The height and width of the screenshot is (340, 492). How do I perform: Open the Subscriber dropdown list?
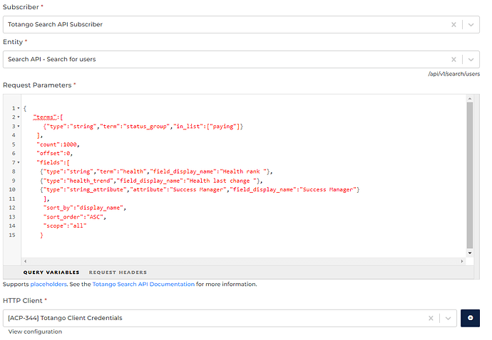pyautogui.click(x=471, y=25)
